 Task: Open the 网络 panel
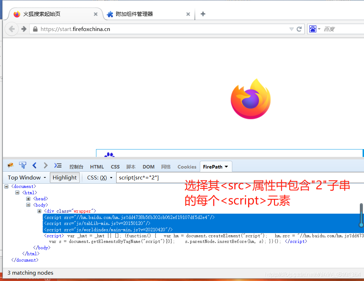[166, 167]
